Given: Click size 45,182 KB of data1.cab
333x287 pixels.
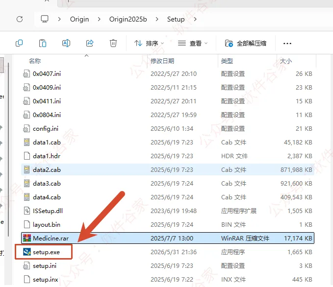Looking at the screenshot, I should (x=298, y=143).
